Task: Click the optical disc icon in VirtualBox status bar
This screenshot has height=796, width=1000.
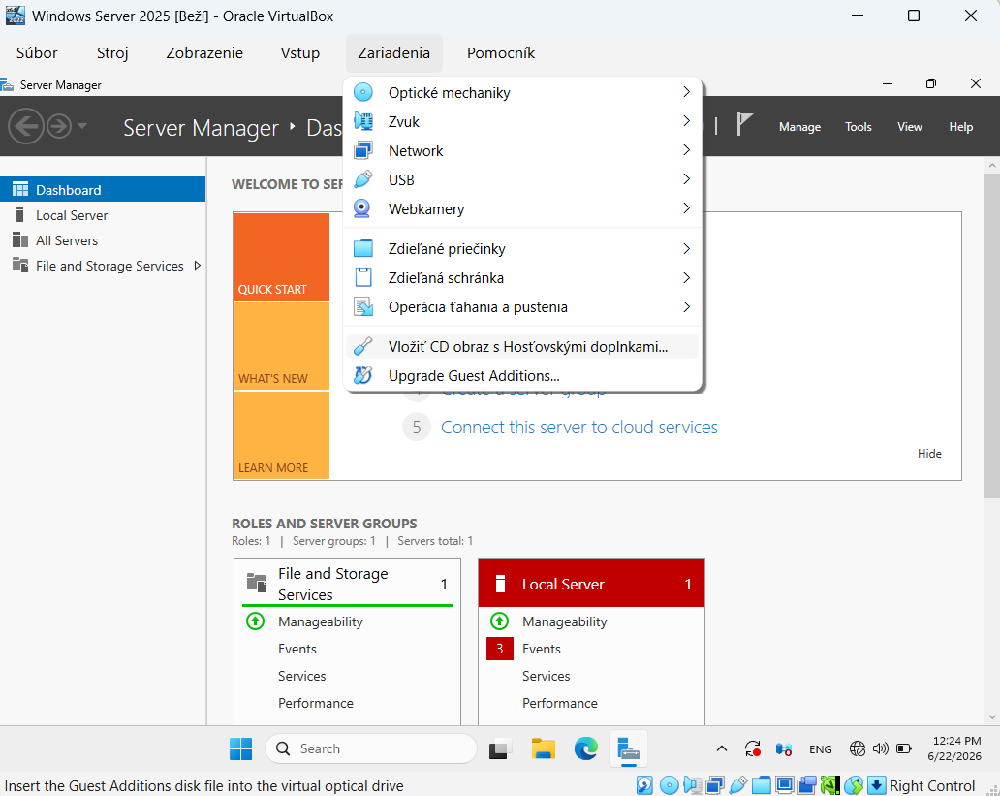Action: click(x=669, y=784)
